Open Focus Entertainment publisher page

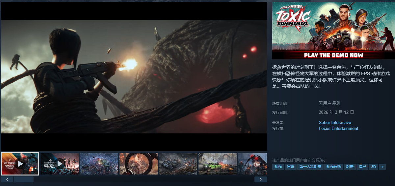pos(338,129)
